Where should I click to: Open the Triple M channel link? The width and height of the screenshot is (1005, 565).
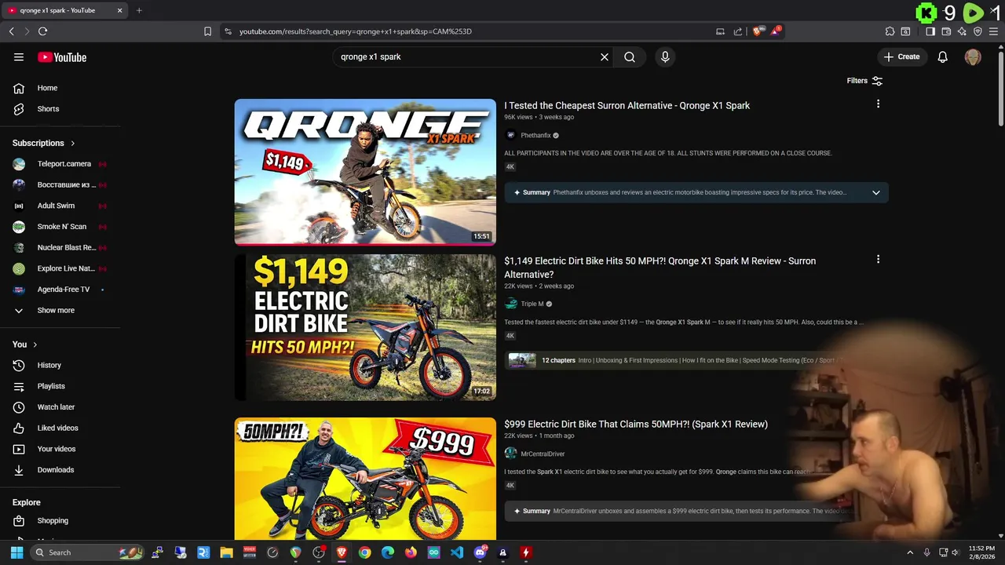532,304
